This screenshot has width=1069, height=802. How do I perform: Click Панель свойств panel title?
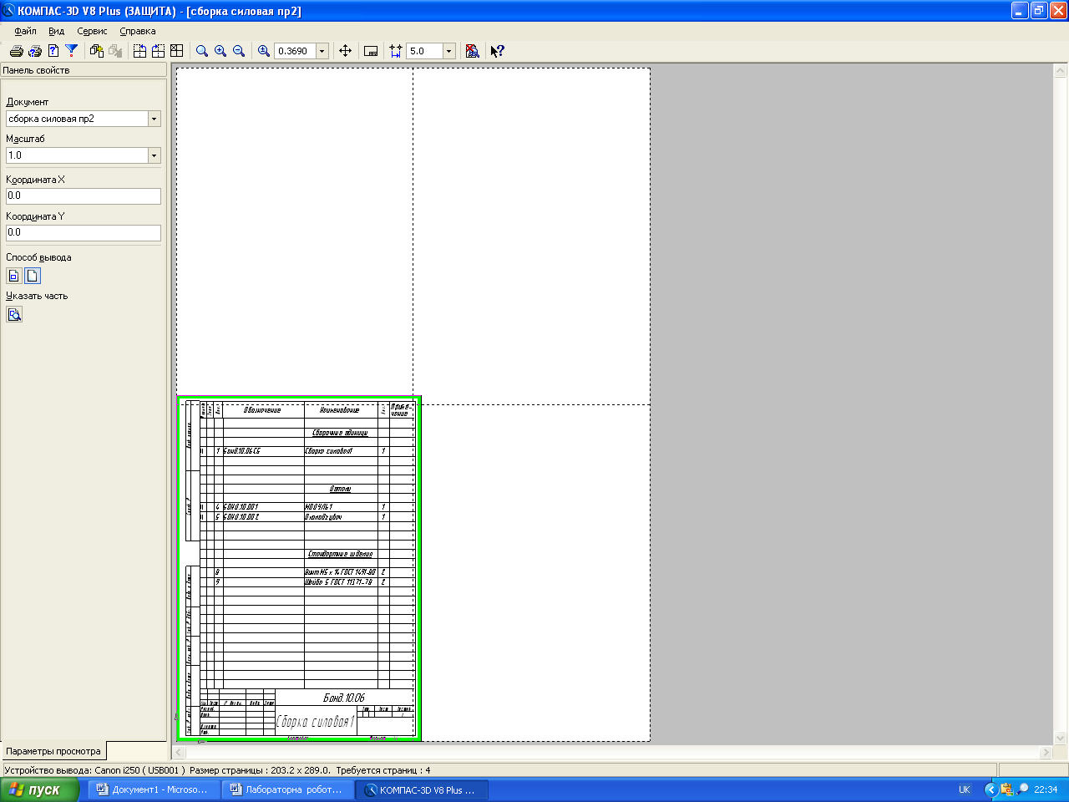pos(36,70)
